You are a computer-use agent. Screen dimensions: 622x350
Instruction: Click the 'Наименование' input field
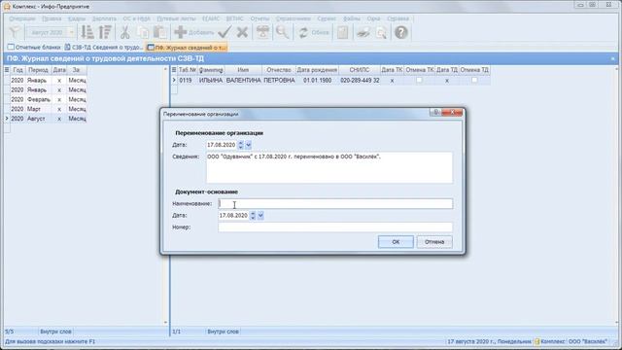click(335, 203)
